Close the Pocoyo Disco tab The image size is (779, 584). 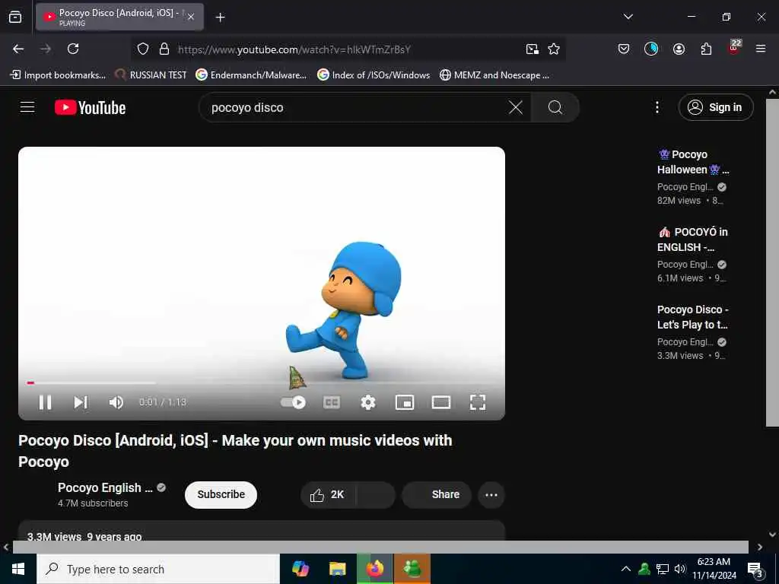click(x=191, y=17)
